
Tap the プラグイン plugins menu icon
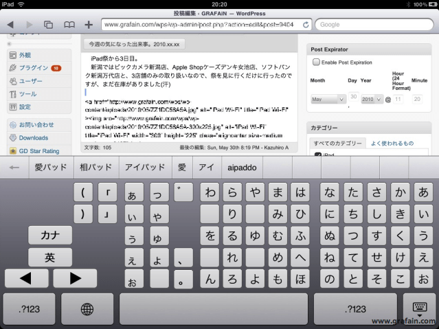tap(13, 68)
